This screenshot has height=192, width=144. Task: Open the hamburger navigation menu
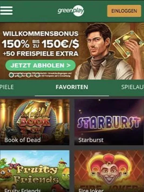point(6,11)
